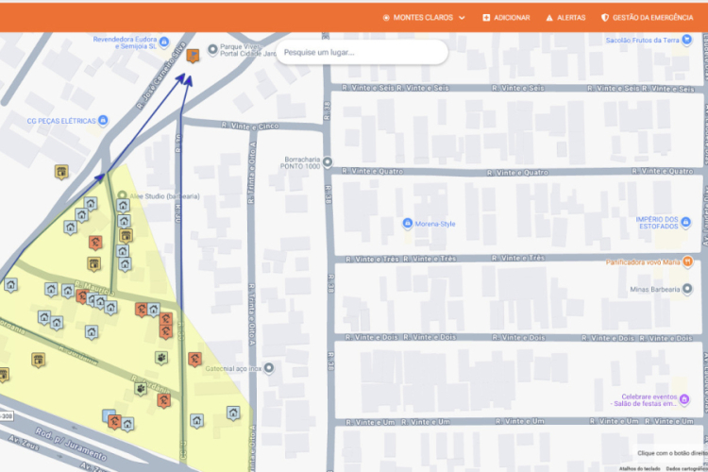This screenshot has height=472, width=708.
Task: Click the CG Peças Elétricas shop pin
Action: [x=104, y=120]
